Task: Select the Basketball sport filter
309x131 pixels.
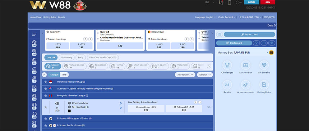Action: [x=98, y=66]
